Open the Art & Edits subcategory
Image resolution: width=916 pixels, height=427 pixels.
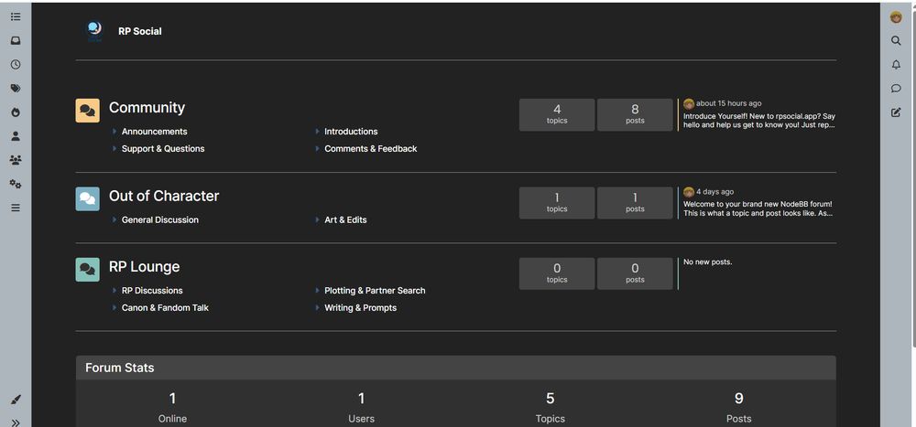pos(346,220)
